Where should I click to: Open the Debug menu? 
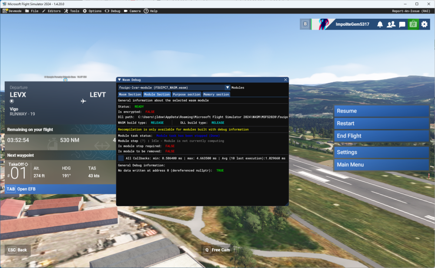(x=112, y=11)
